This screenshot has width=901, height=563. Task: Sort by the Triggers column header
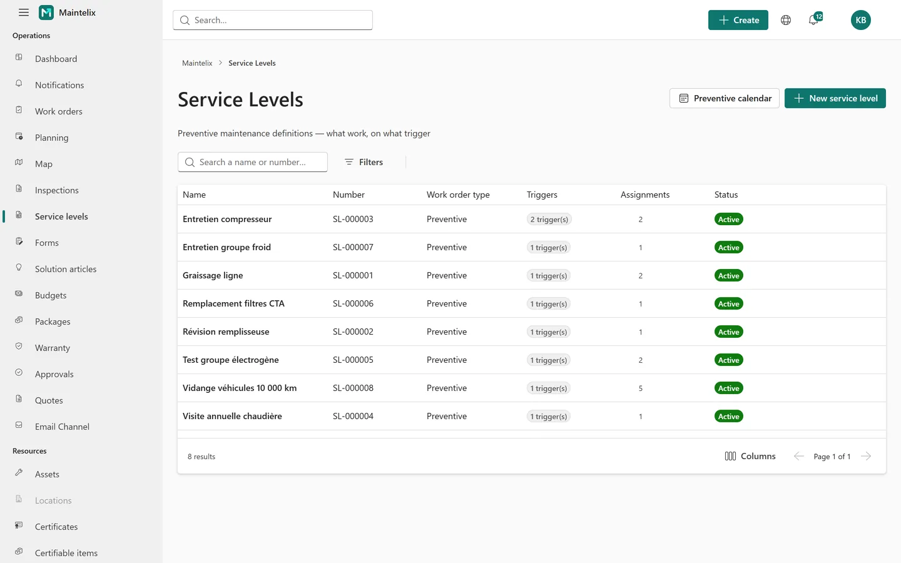(x=542, y=195)
